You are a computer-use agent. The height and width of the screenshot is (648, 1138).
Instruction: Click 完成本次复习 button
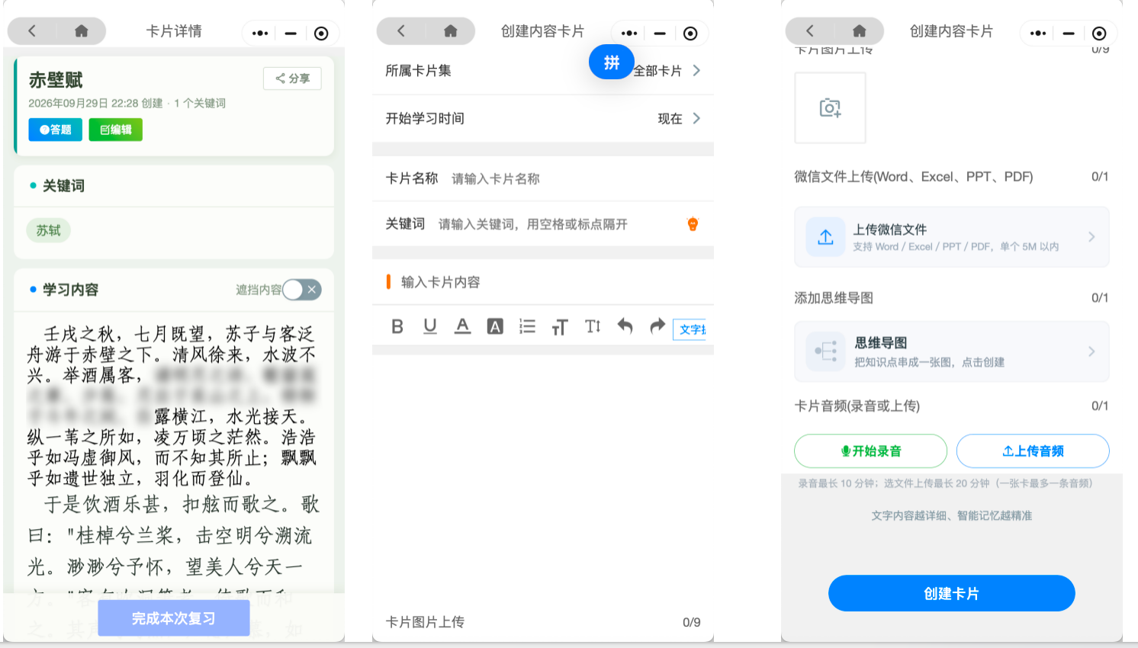(x=174, y=618)
